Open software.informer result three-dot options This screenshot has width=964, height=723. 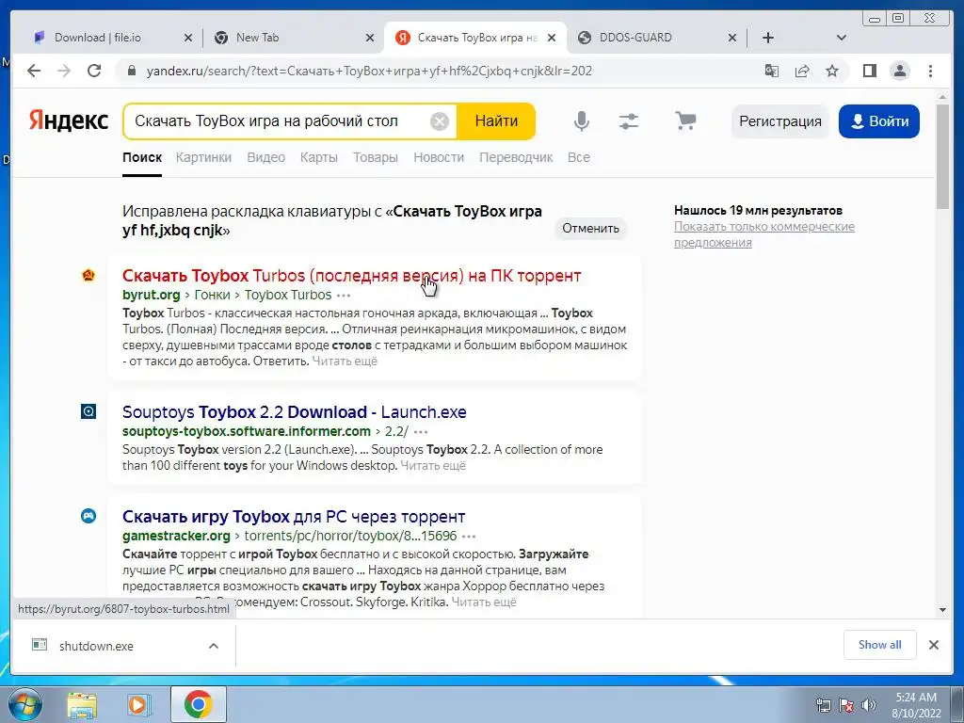pyautogui.click(x=421, y=431)
